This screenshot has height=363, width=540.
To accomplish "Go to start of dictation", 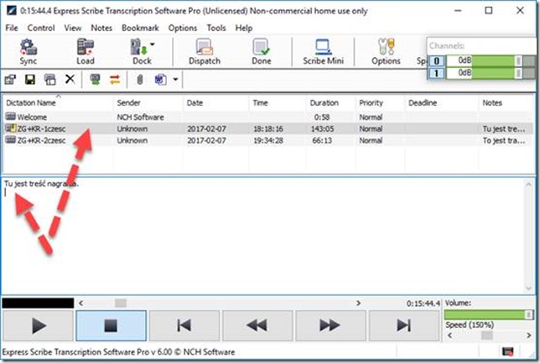I will pyautogui.click(x=184, y=325).
